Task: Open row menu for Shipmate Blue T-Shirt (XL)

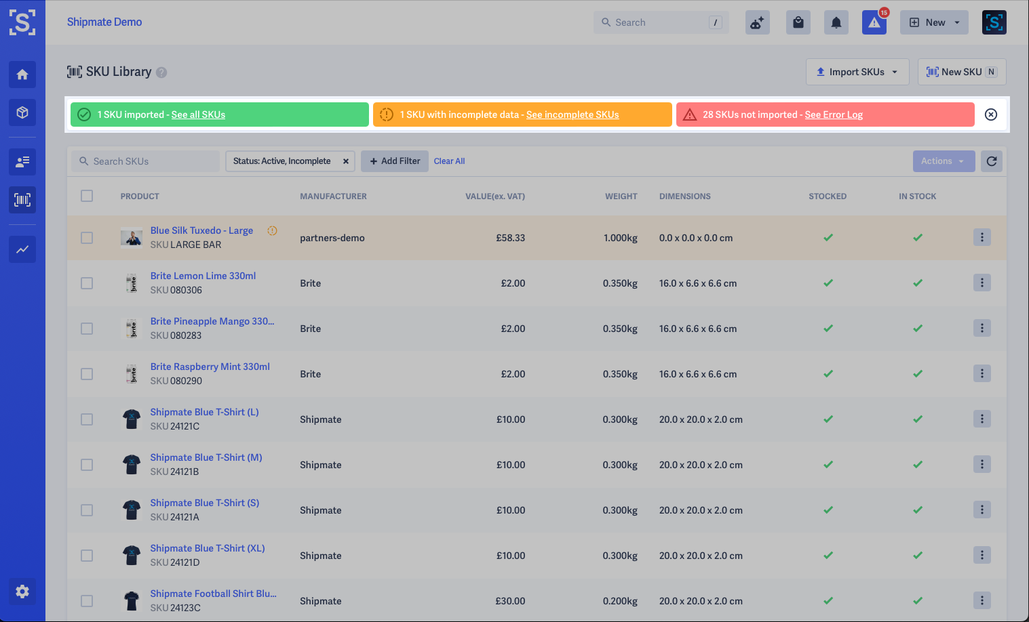Action: point(982,555)
